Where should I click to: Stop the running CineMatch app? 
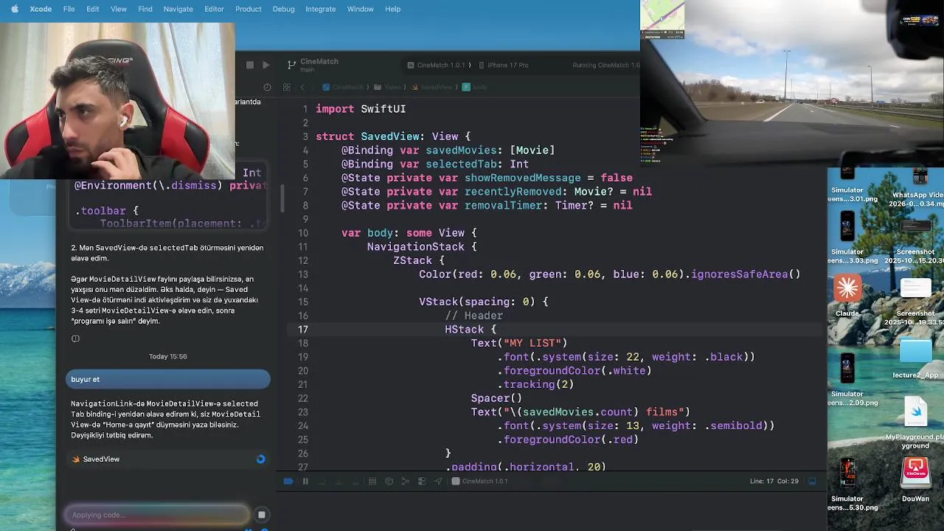click(x=250, y=65)
